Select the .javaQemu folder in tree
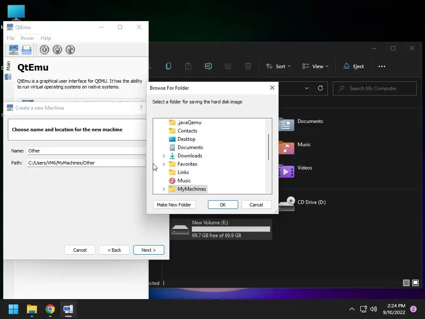The width and height of the screenshot is (425, 319). point(185,123)
